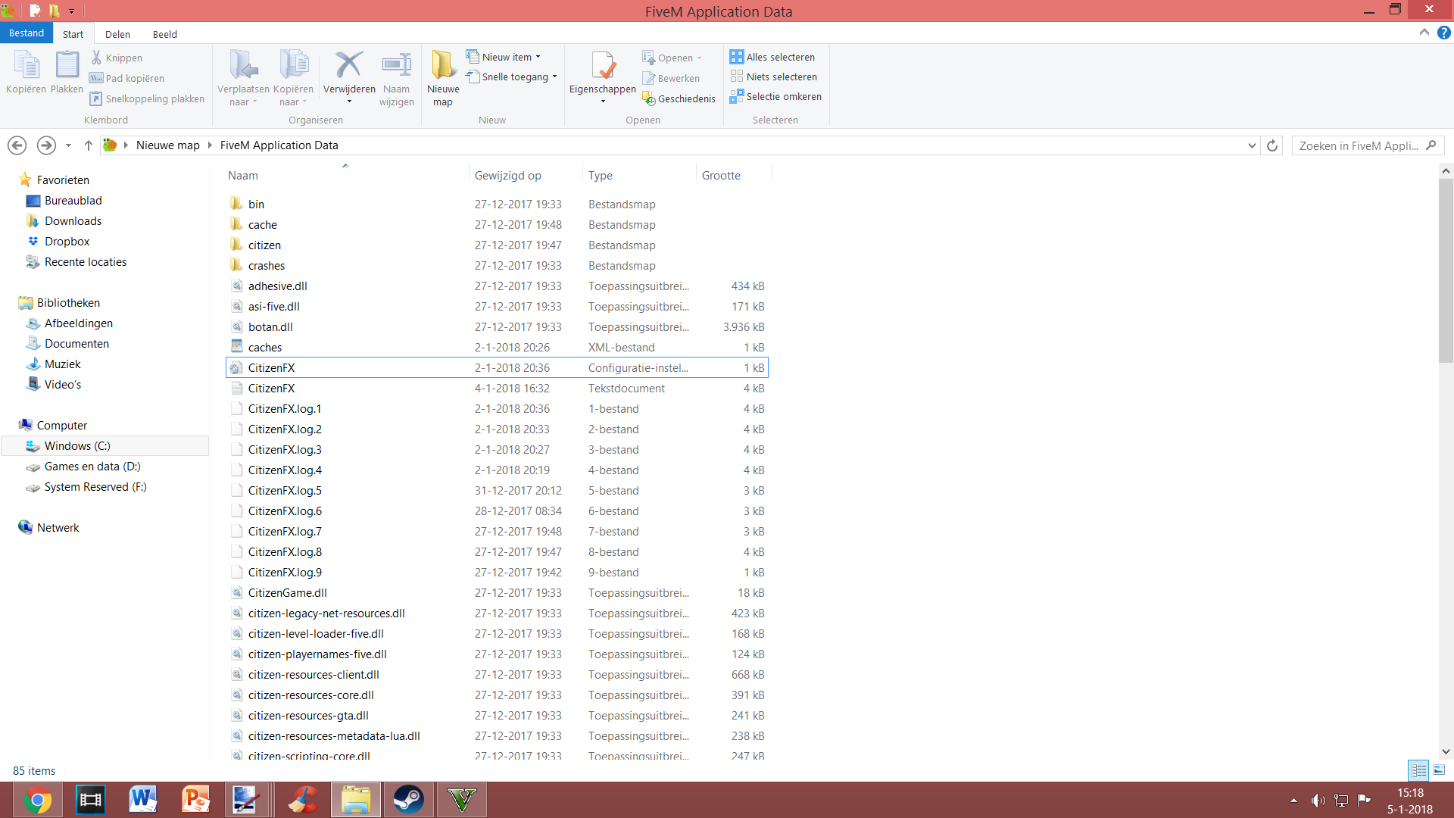This screenshot has height=818, width=1454.
Task: Open the ribbon help icon
Action: [1444, 33]
